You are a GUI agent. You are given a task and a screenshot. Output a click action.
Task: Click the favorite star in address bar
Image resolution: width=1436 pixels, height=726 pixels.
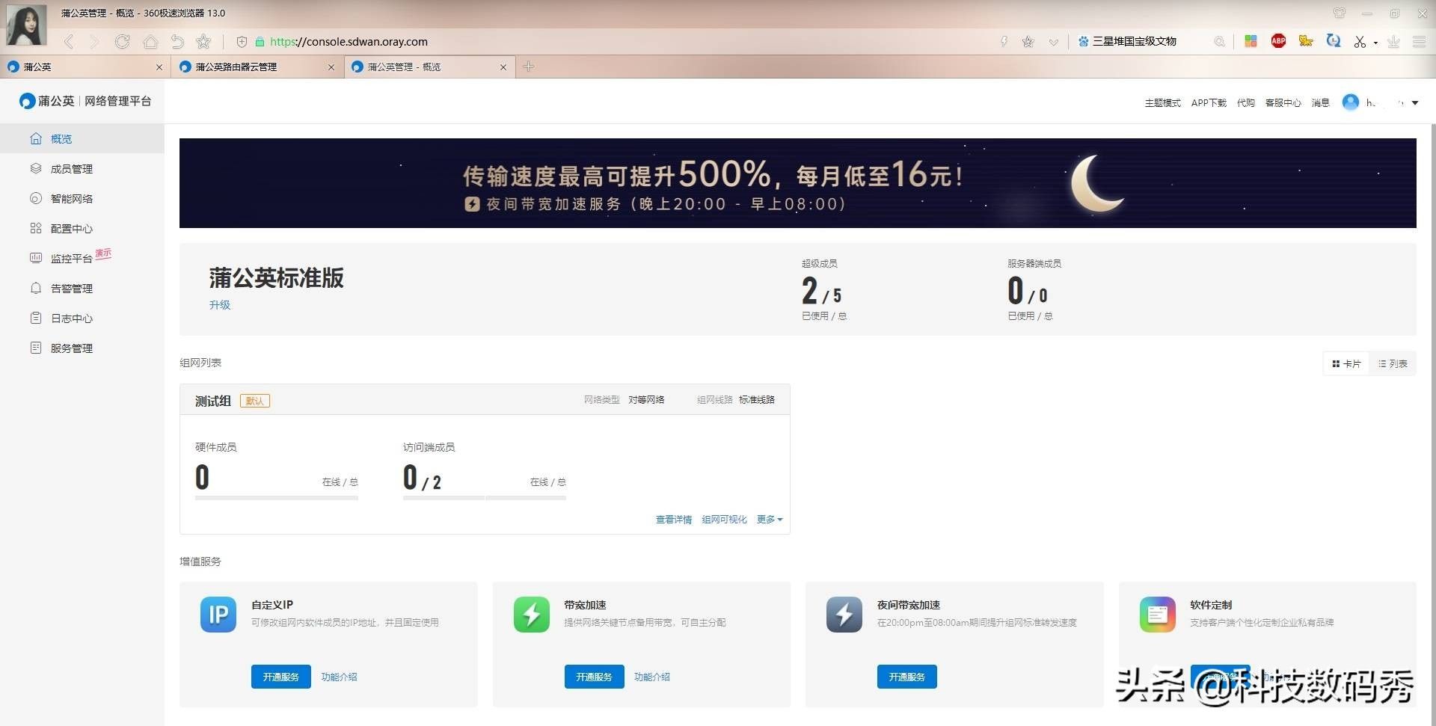point(1028,42)
